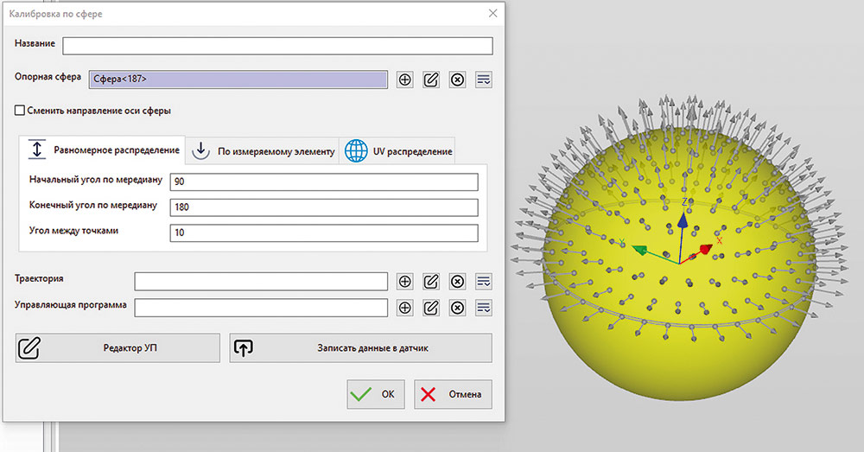Click the Конечный угол по меридиану field
The height and width of the screenshot is (452, 864).
324,207
